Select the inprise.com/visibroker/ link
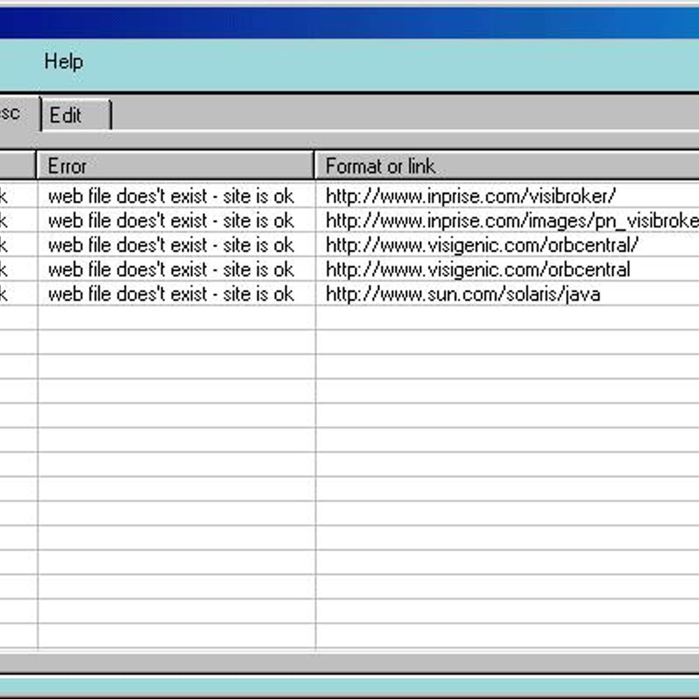Screen dimensions: 699x699 [470, 196]
